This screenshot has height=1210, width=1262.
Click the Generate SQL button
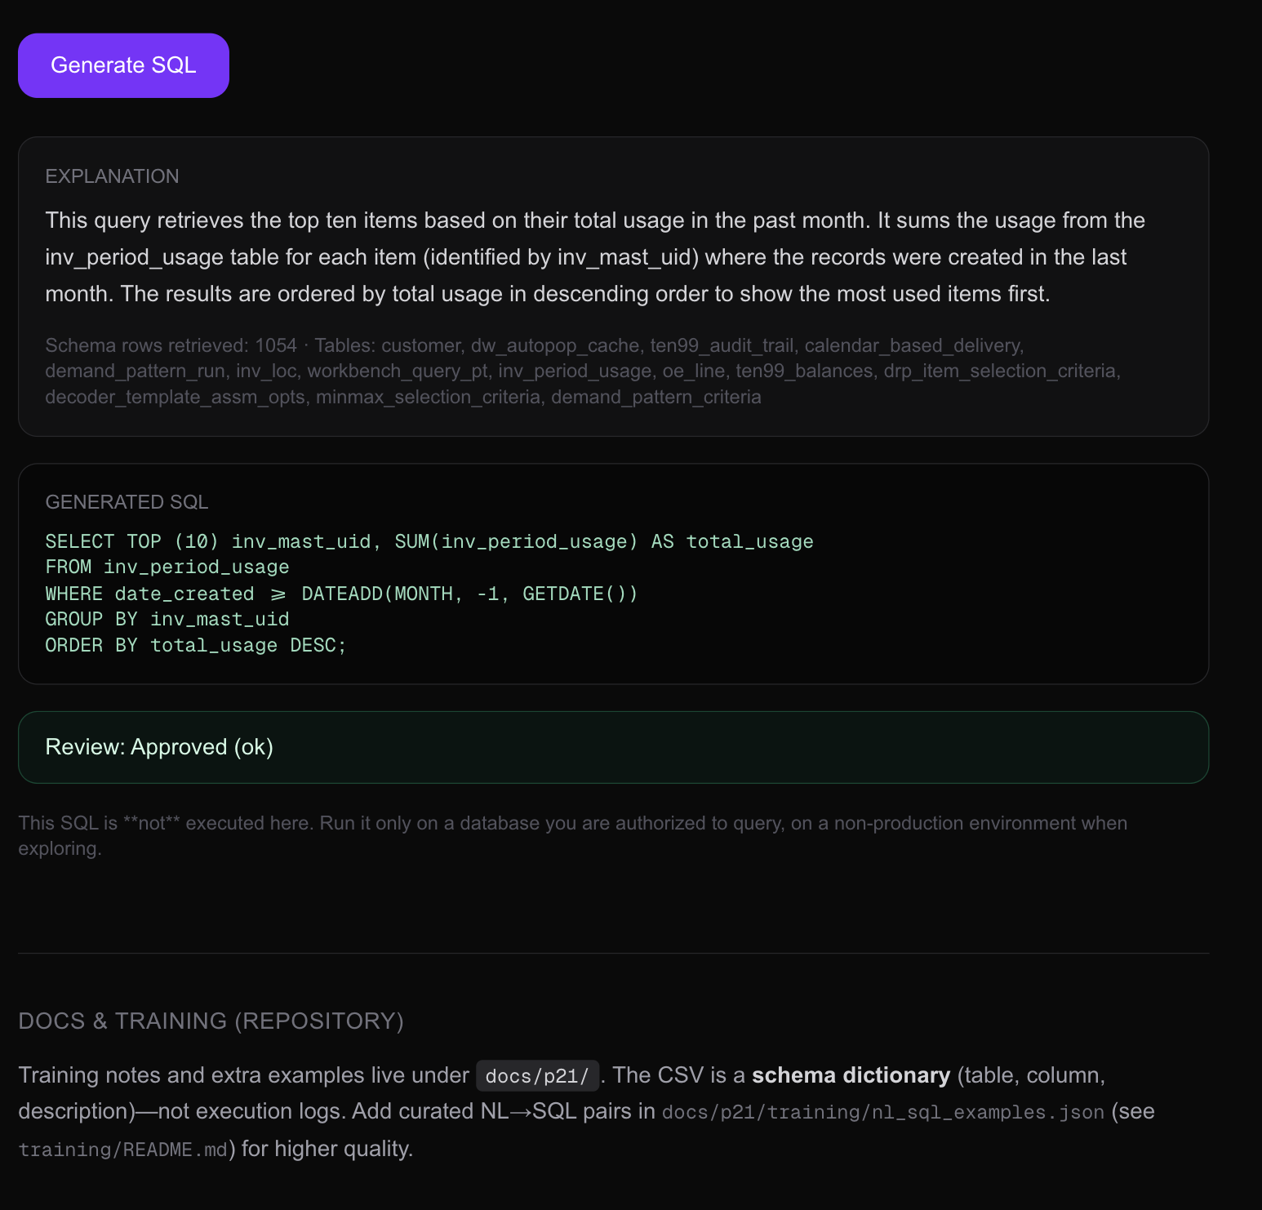tap(123, 65)
